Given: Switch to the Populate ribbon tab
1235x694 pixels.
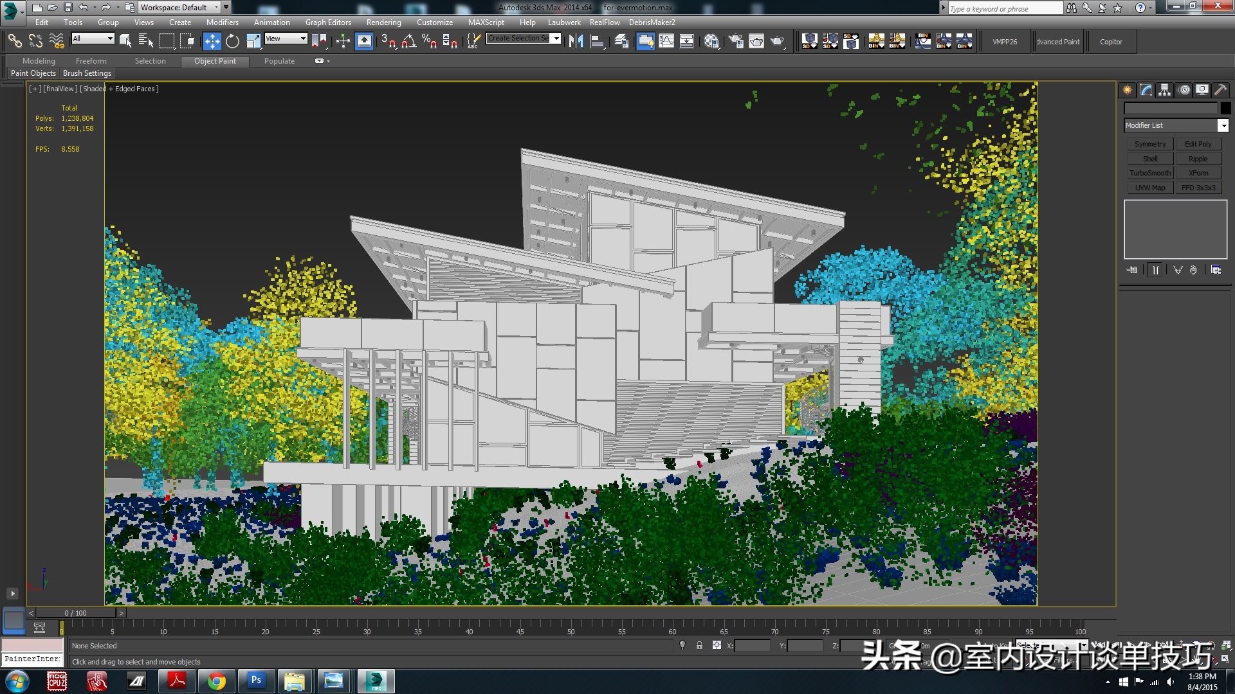Looking at the screenshot, I should click(x=279, y=61).
